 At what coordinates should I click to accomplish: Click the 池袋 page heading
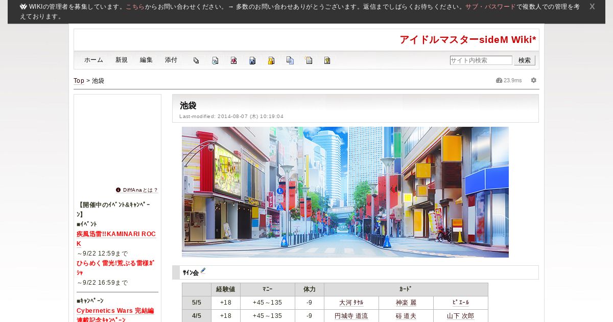(188, 105)
